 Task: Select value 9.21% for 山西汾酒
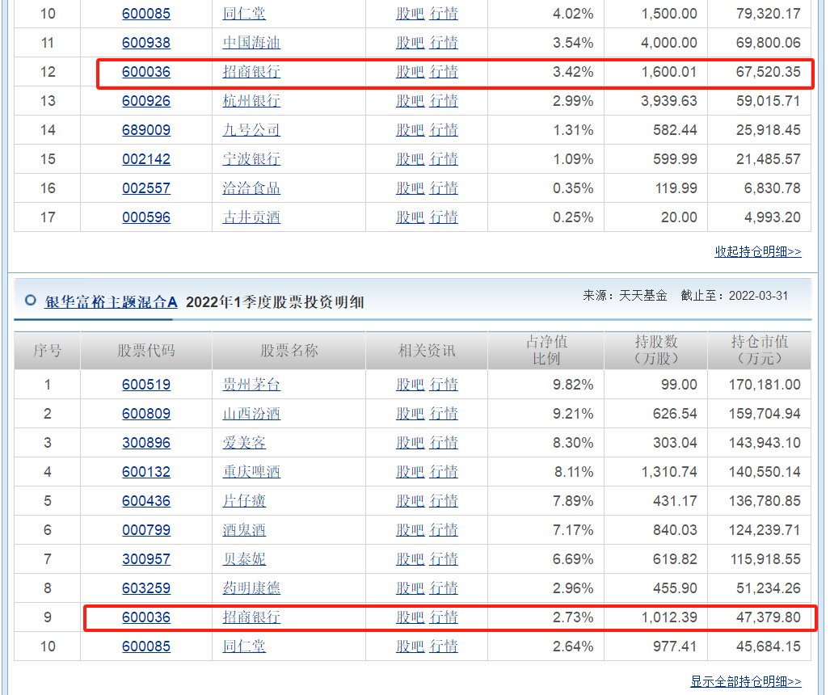(573, 414)
